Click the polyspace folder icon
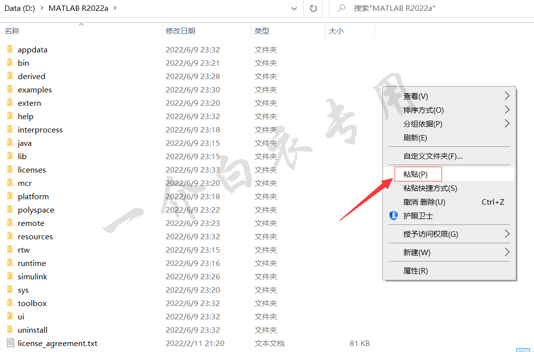Viewport: 534px width, 352px height. (10, 209)
